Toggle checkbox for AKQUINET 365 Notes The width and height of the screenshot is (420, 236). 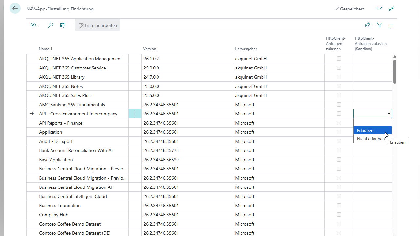339,86
